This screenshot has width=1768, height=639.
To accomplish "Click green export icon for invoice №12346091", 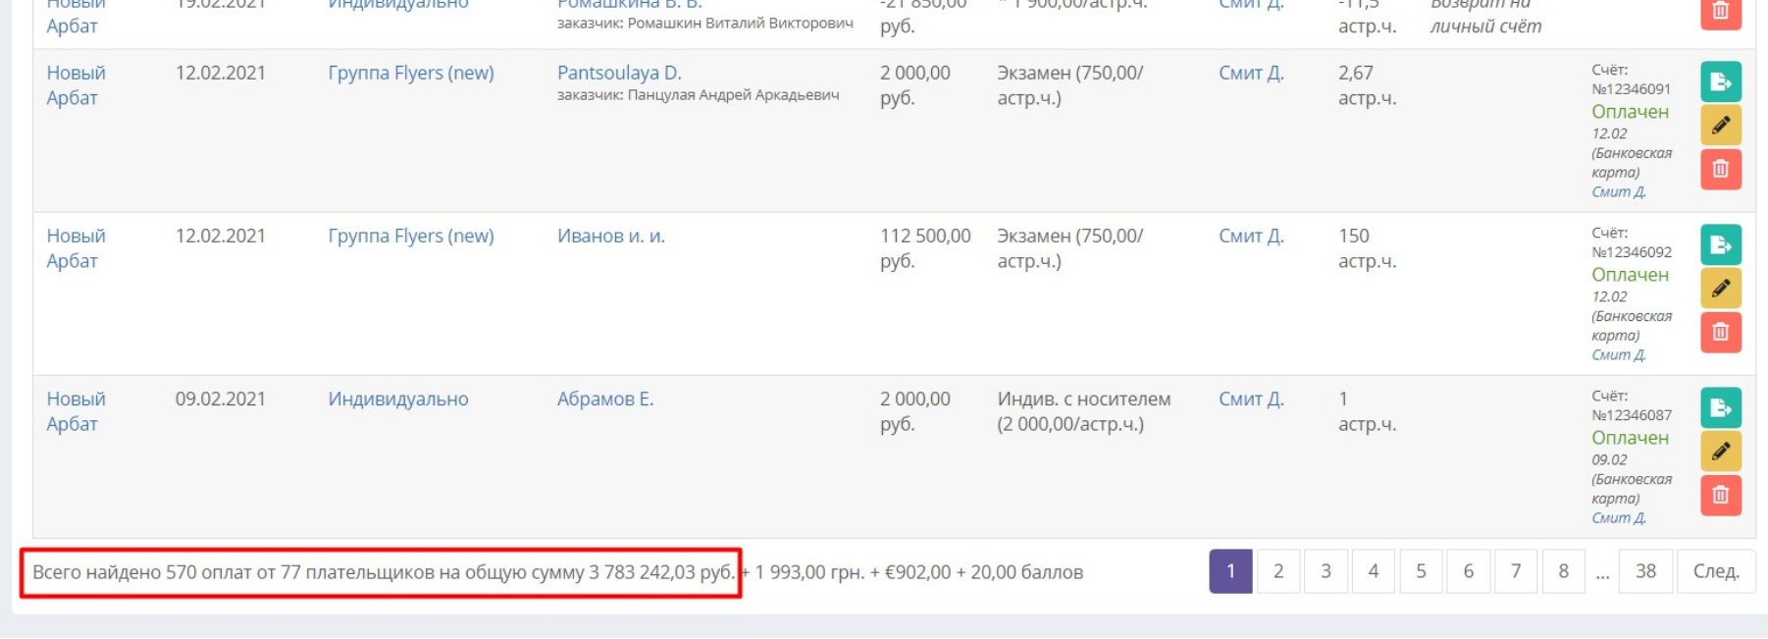I will pyautogui.click(x=1721, y=81).
